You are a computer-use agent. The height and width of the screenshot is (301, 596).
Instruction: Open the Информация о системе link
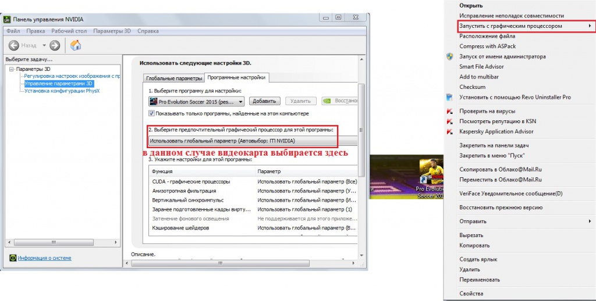tap(44, 258)
